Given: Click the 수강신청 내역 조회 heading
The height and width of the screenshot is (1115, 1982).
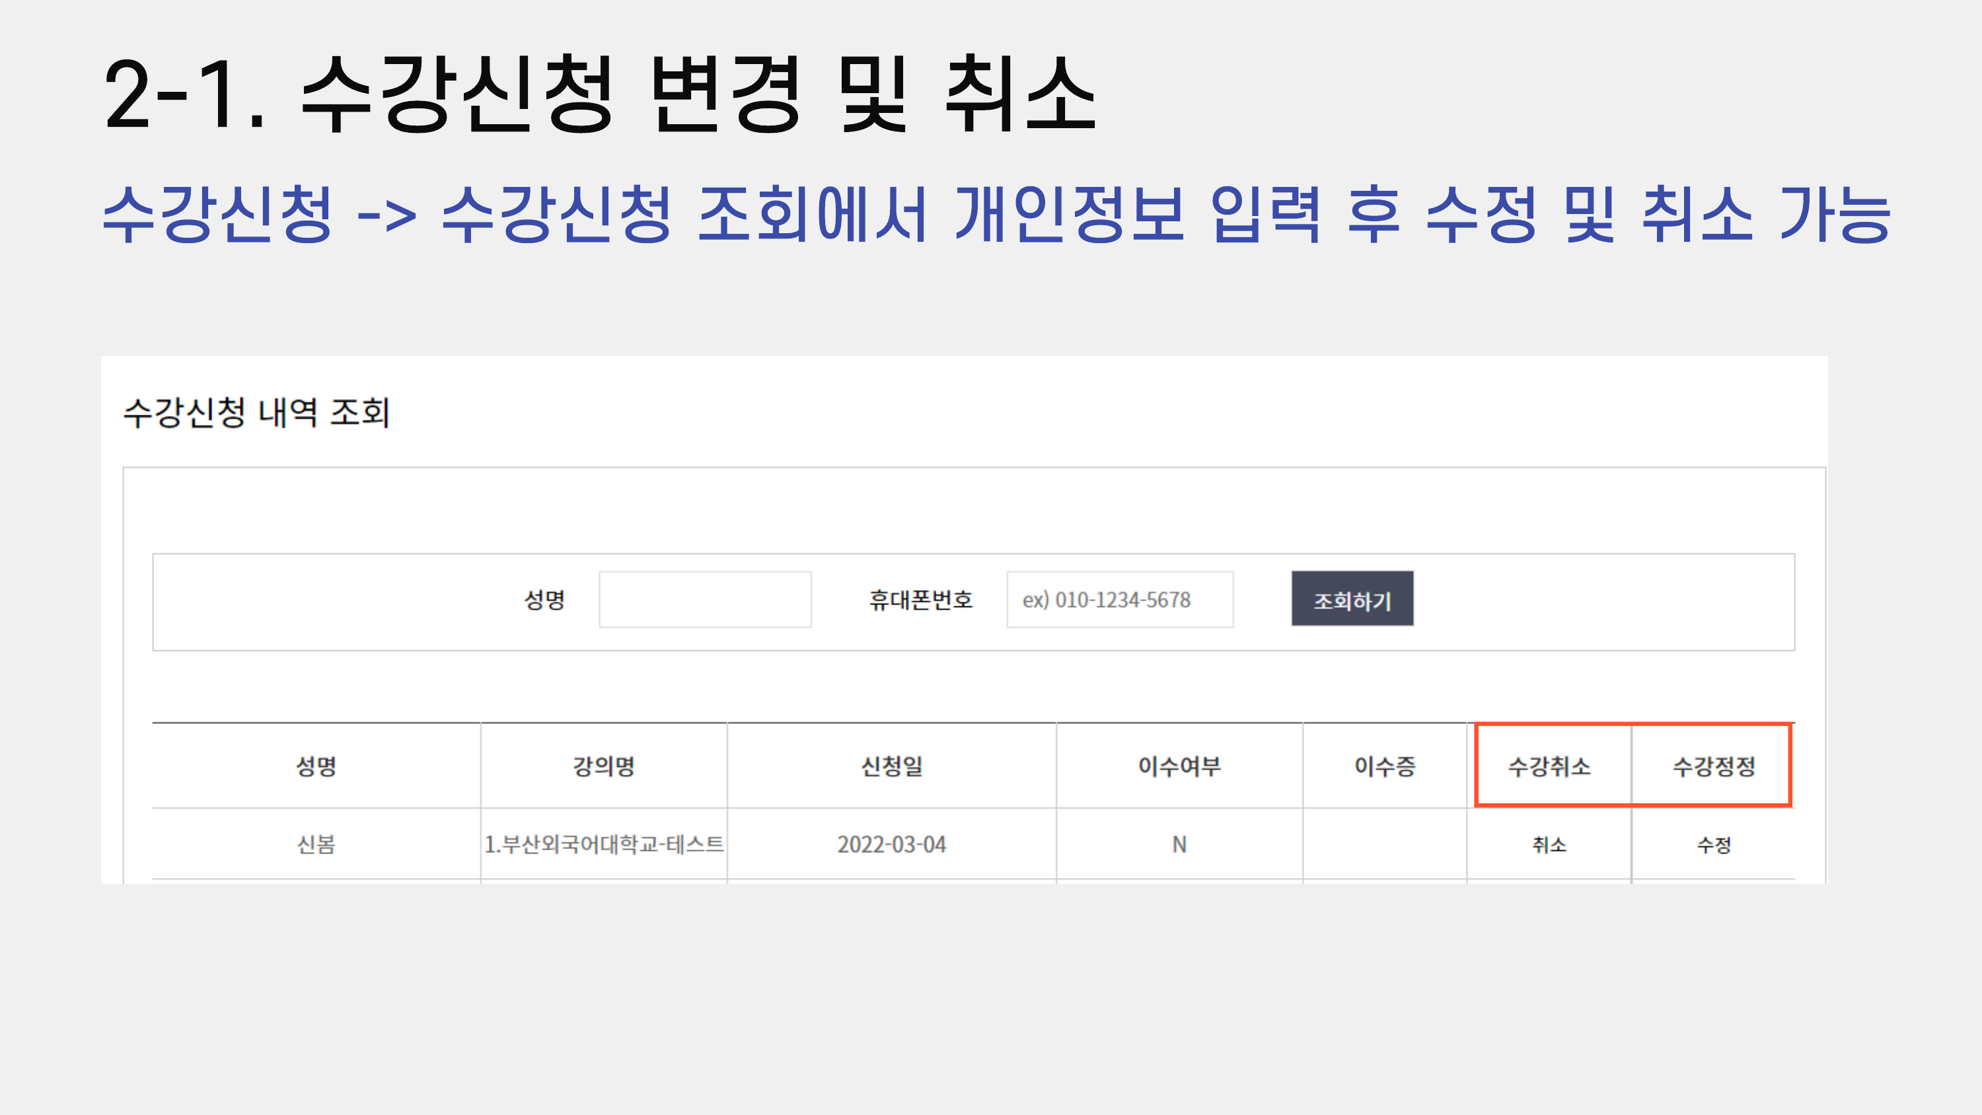Looking at the screenshot, I should pos(256,412).
